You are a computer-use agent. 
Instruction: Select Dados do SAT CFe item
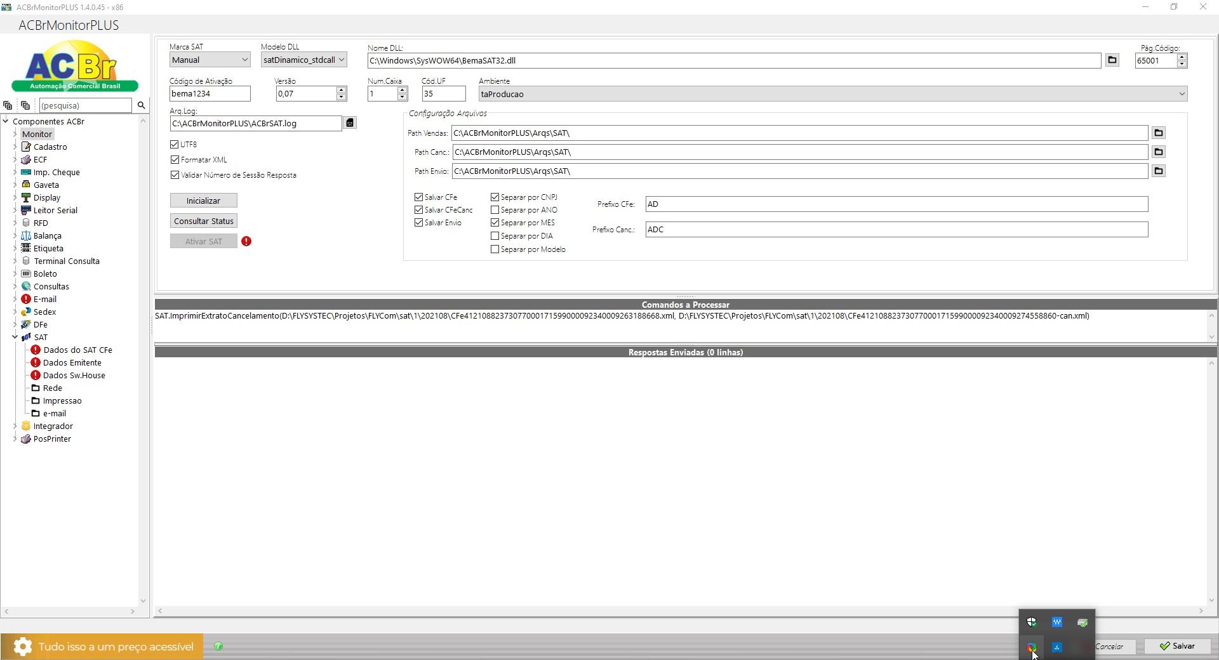pyautogui.click(x=77, y=350)
